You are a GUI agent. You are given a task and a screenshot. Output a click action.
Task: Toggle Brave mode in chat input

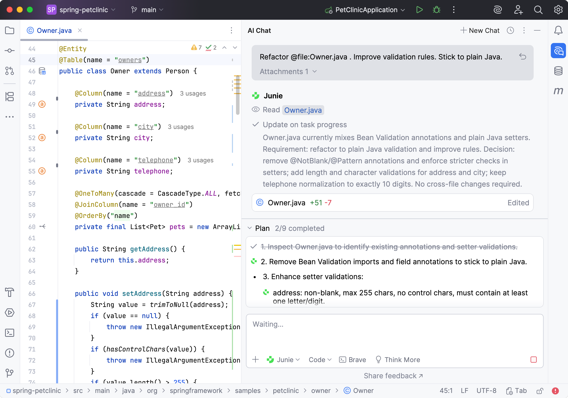(x=352, y=360)
